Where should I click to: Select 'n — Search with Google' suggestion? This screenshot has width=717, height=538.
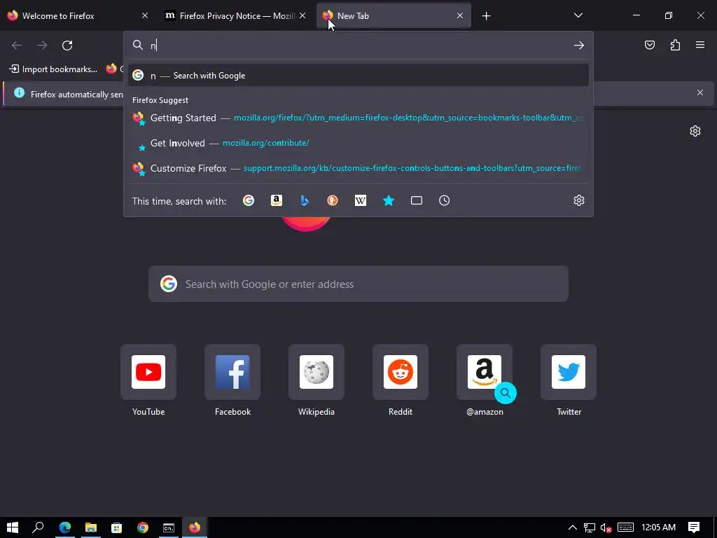(x=358, y=76)
